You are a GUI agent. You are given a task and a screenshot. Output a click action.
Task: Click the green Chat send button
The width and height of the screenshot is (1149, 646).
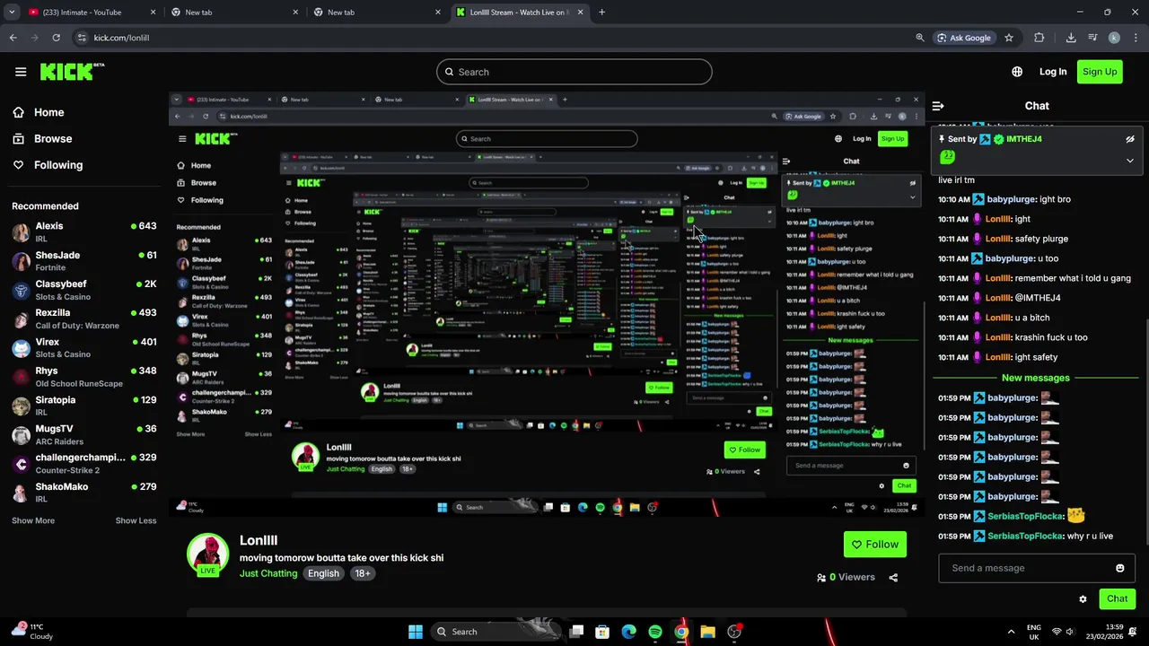(x=1117, y=598)
